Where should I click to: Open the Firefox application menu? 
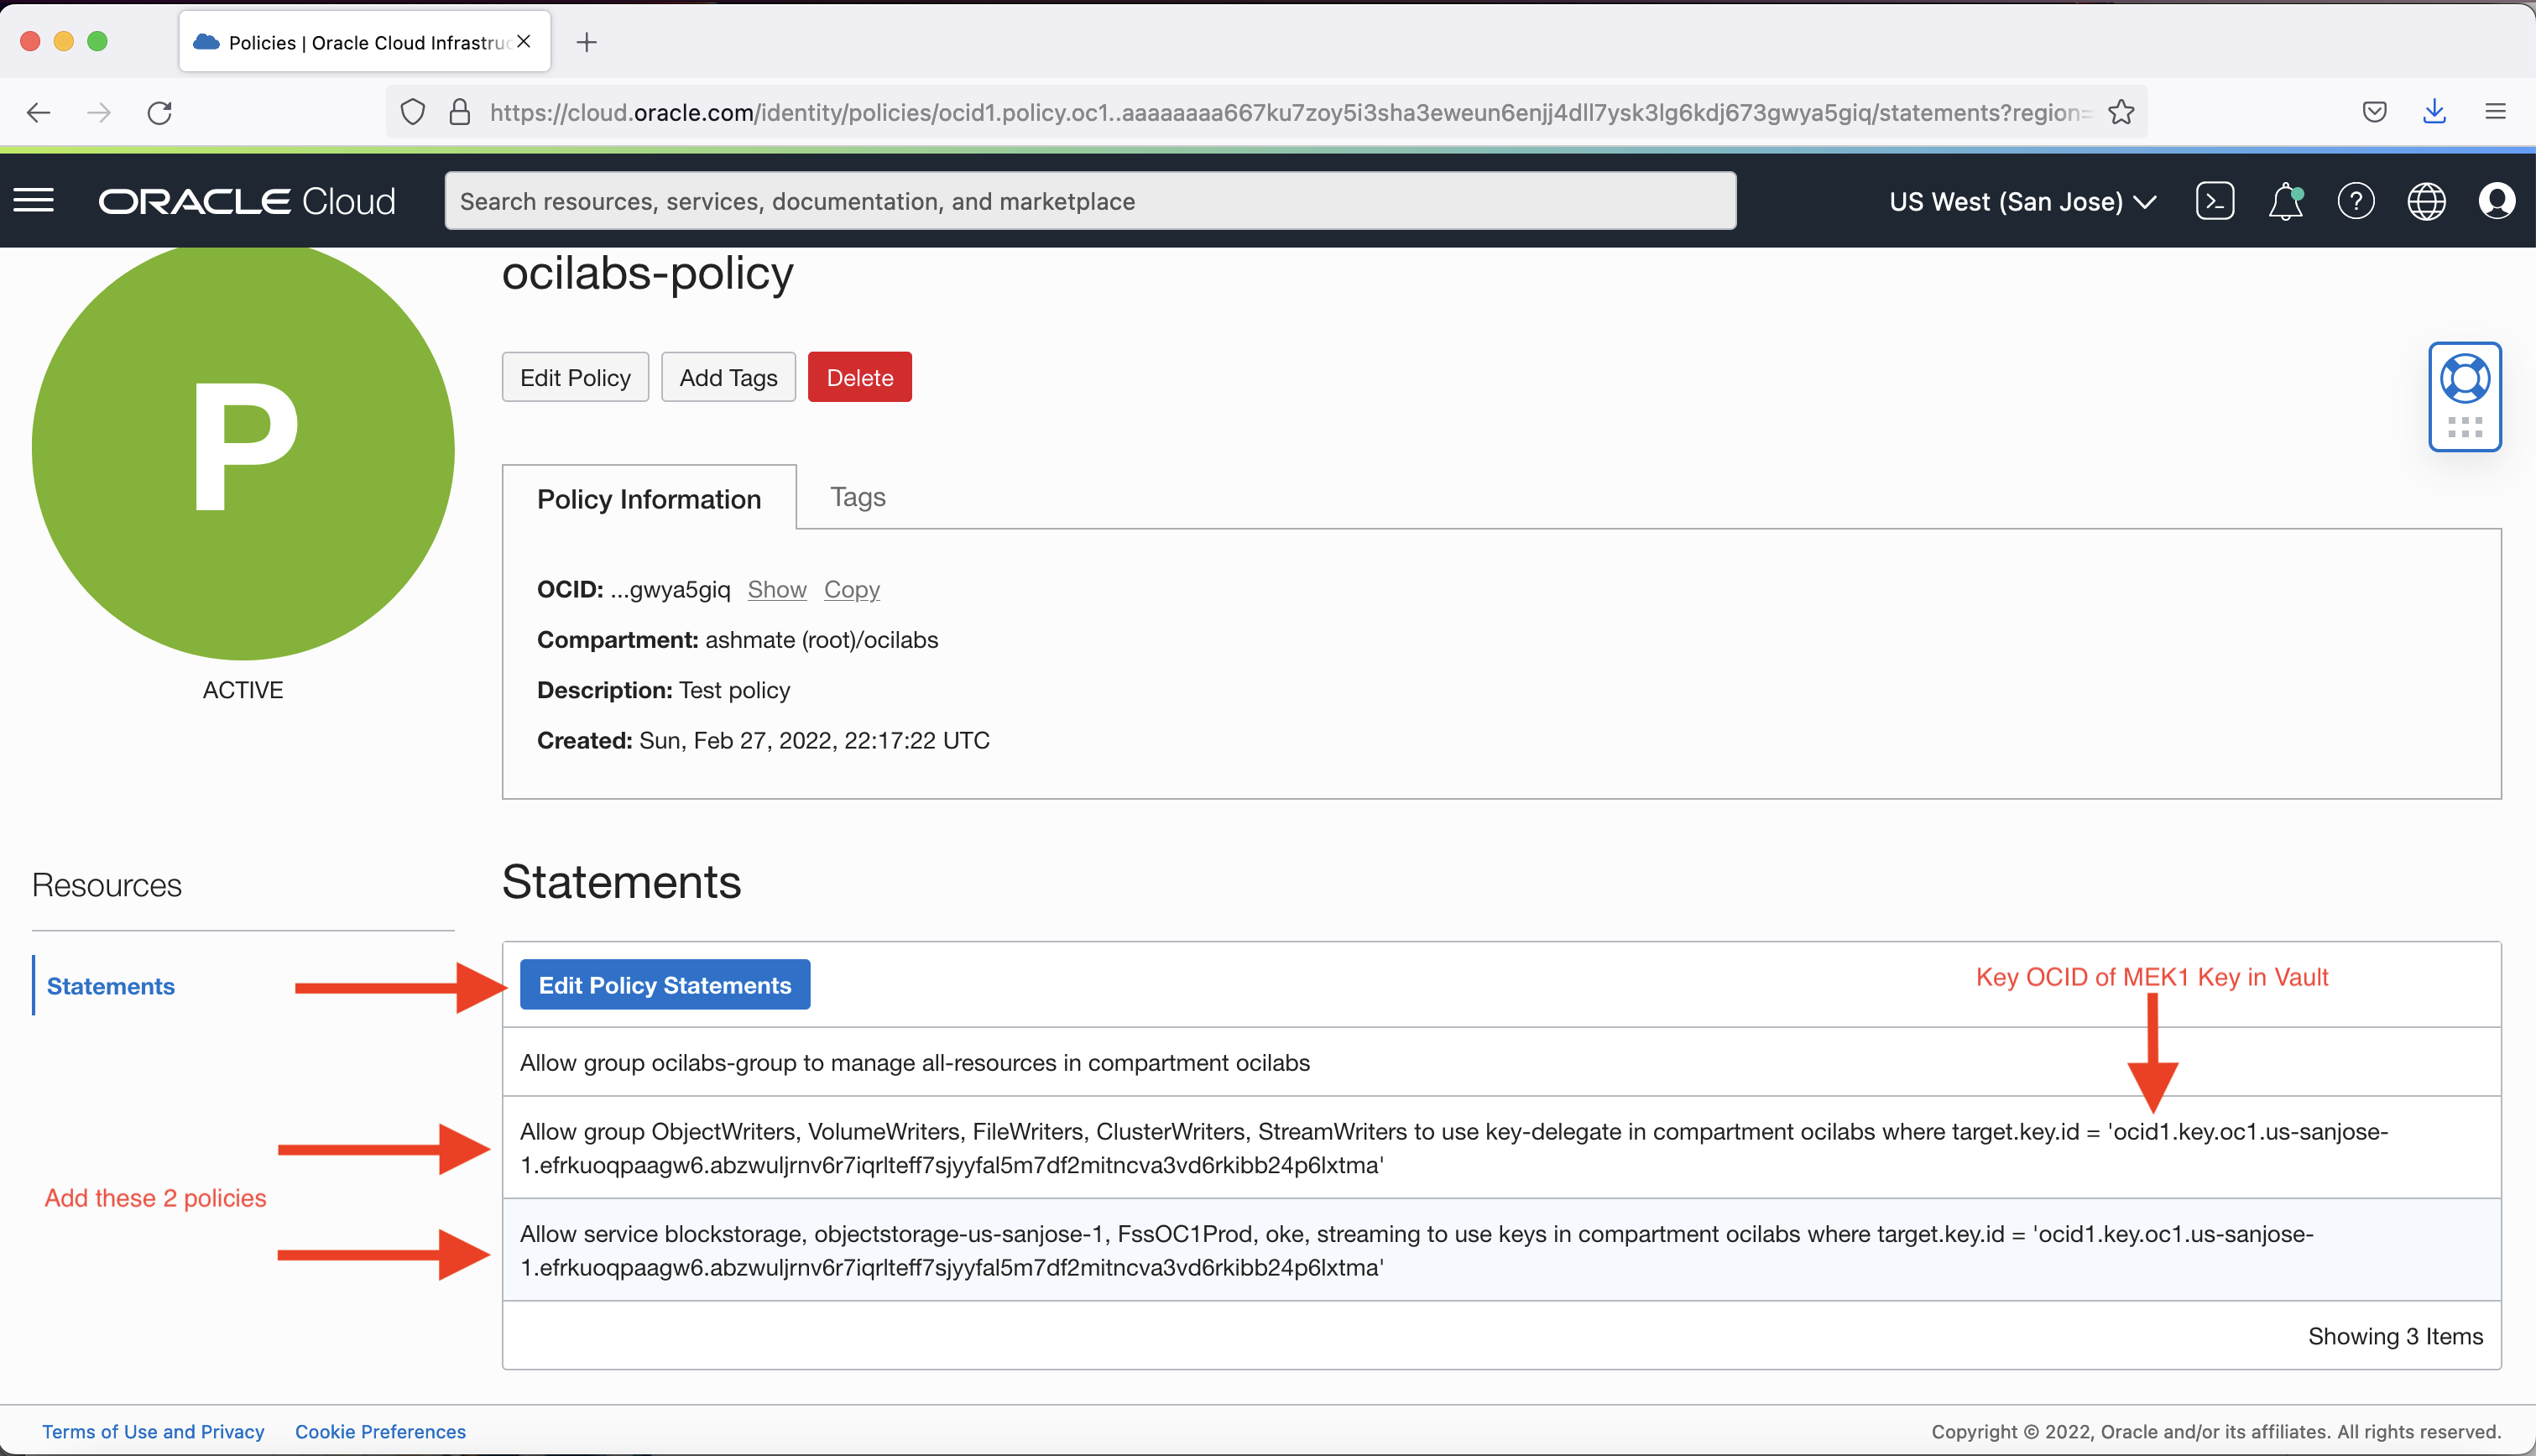[2497, 112]
